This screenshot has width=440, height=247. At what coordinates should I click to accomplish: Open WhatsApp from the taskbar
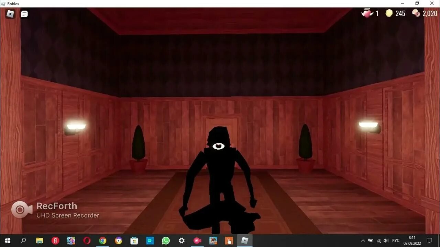[166, 240]
